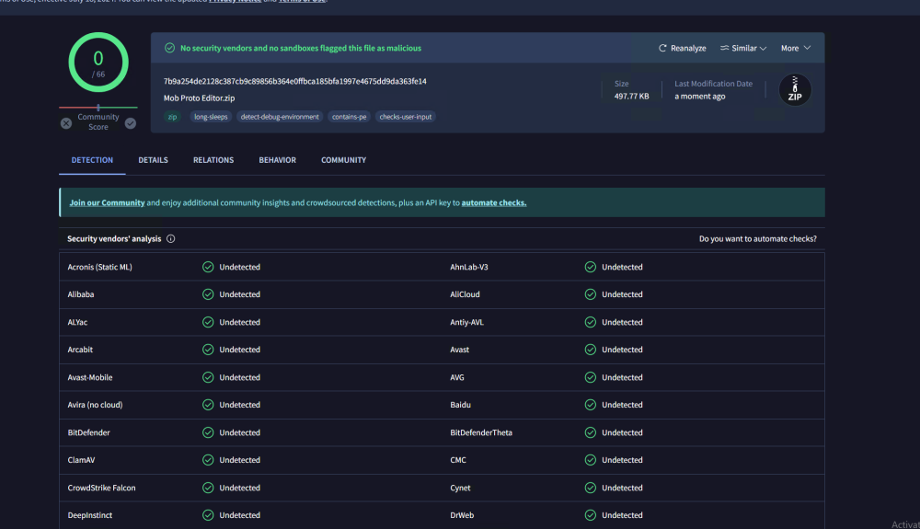The width and height of the screenshot is (920, 529).
Task: Expand the Similar dropdown
Action: (x=743, y=48)
